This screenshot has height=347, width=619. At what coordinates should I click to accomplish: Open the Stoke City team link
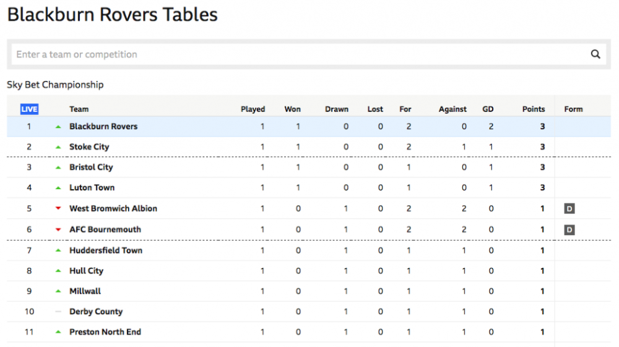[x=89, y=147]
